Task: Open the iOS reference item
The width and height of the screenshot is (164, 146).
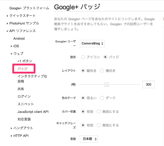Action: (16, 46)
